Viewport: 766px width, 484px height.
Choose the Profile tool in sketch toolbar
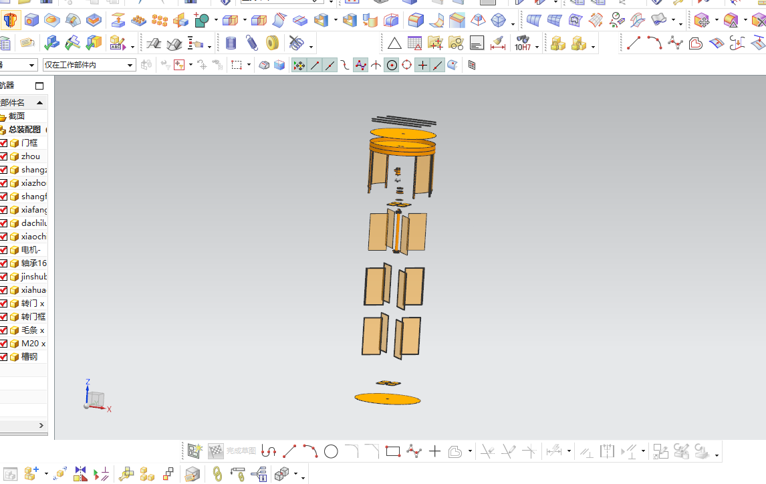[x=268, y=451]
